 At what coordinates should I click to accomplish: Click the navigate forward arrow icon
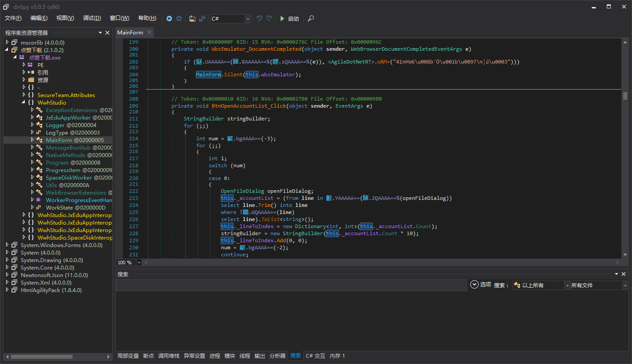(x=179, y=19)
